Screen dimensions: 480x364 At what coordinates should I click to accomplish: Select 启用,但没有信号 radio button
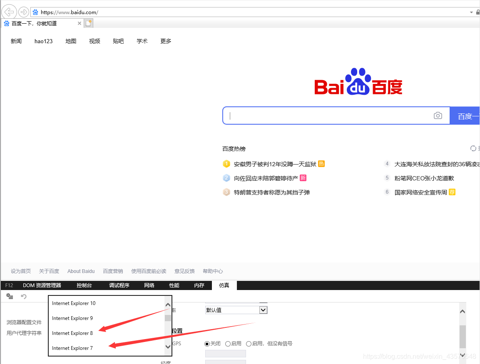pyautogui.click(x=249, y=344)
